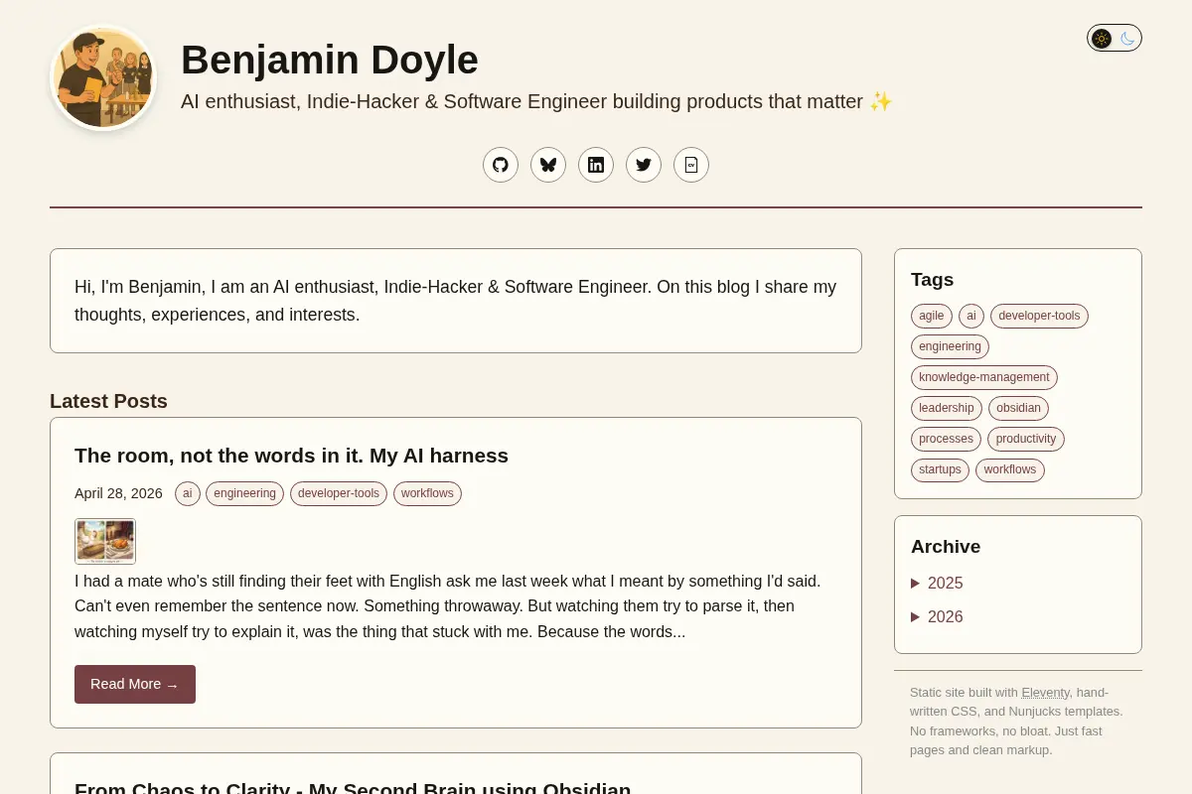1192x794 pixels.
Task: Click Read More on AI harness post
Action: click(135, 684)
